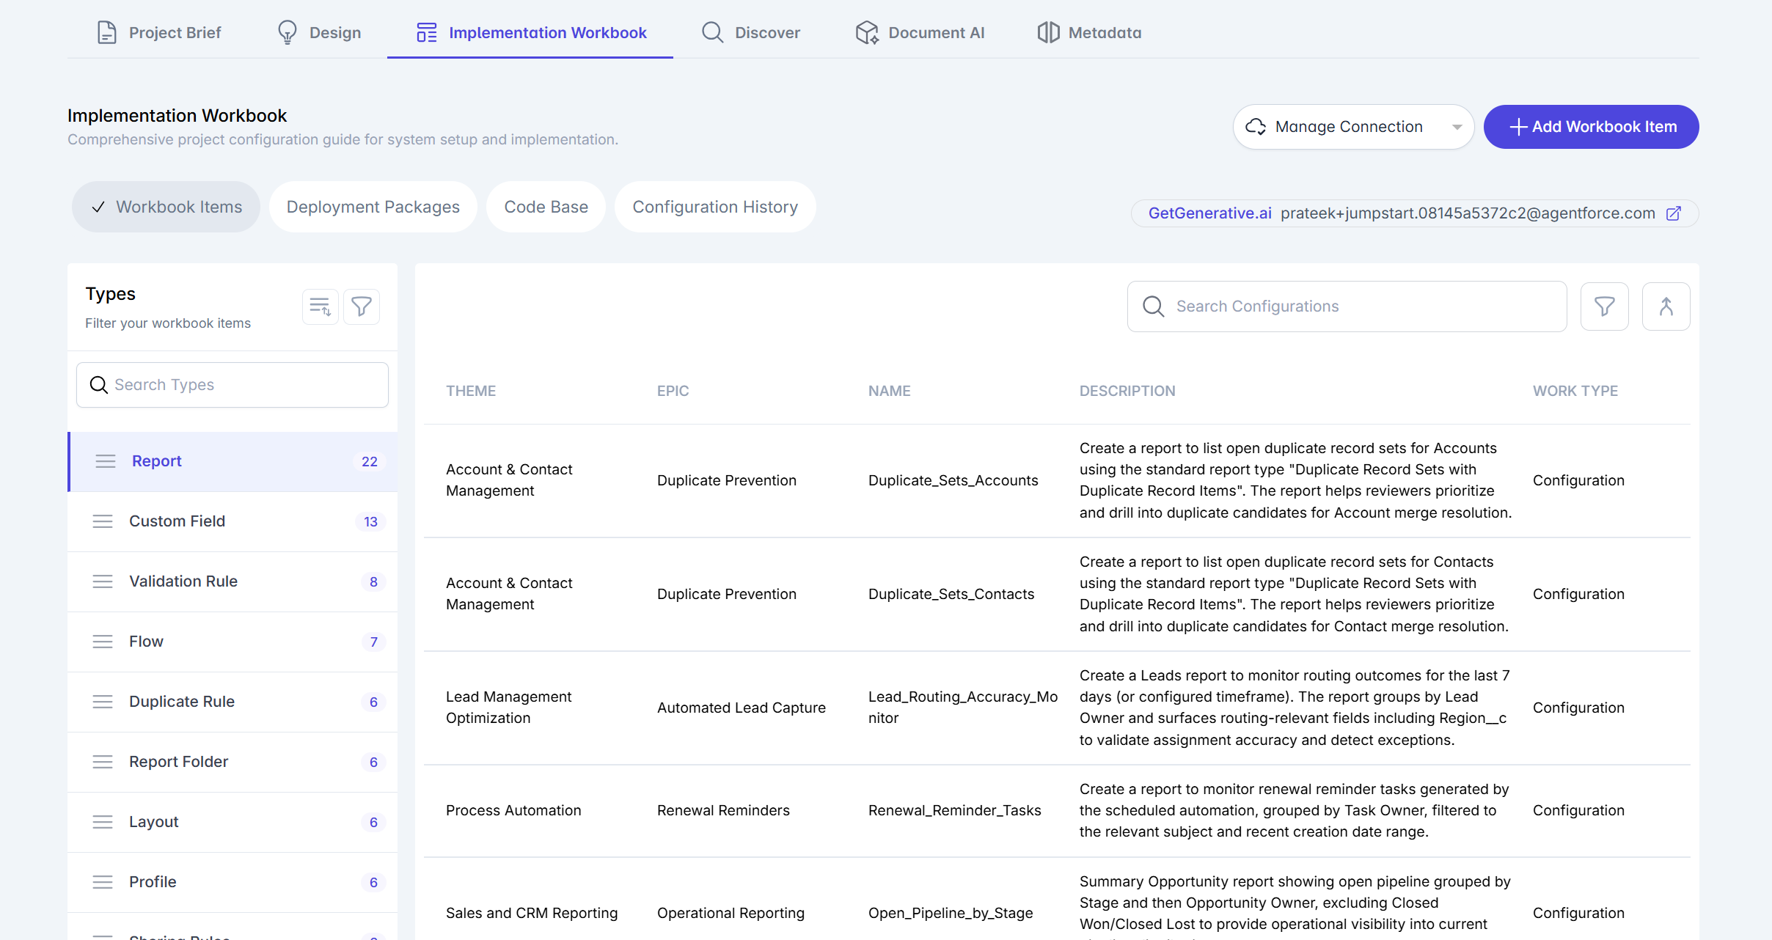This screenshot has height=940, width=1772.
Task: Switch to Deployment Packages view
Action: (373, 207)
